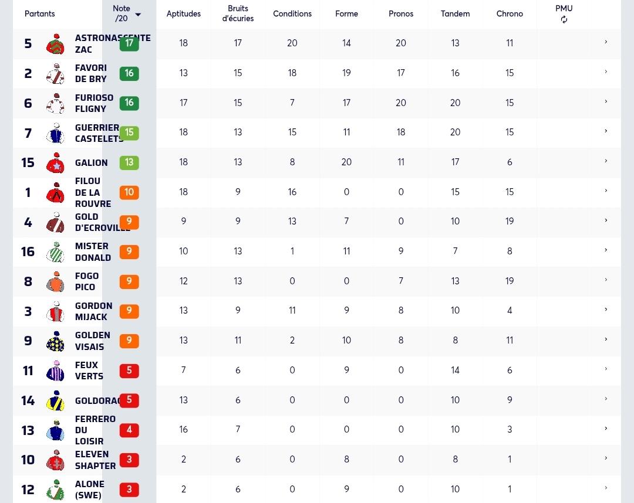This screenshot has height=503, width=634.
Task: Click Favori de Bry's jockey silks icon
Action: click(x=55, y=73)
